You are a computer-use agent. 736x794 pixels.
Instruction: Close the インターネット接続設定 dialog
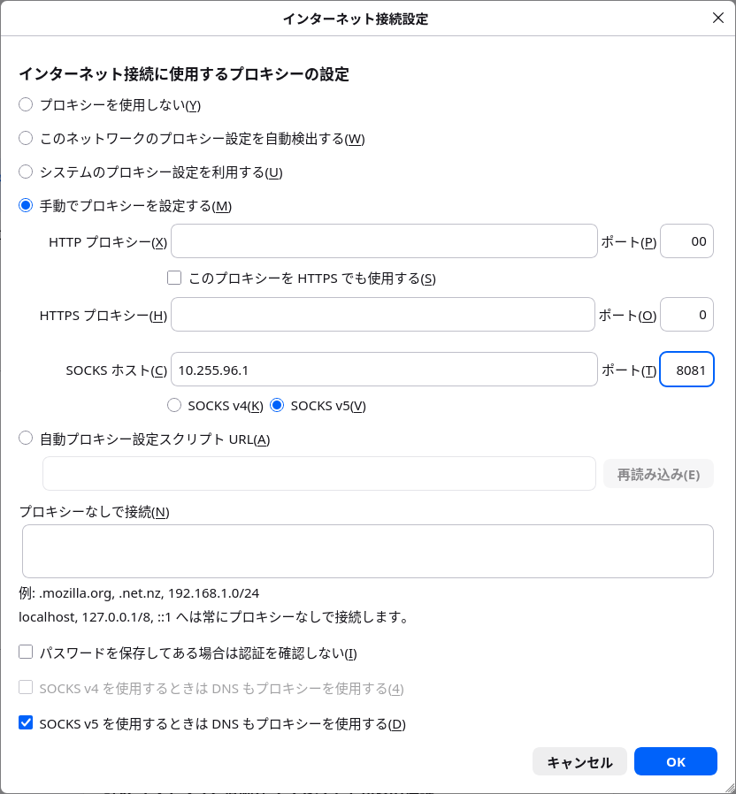717,19
